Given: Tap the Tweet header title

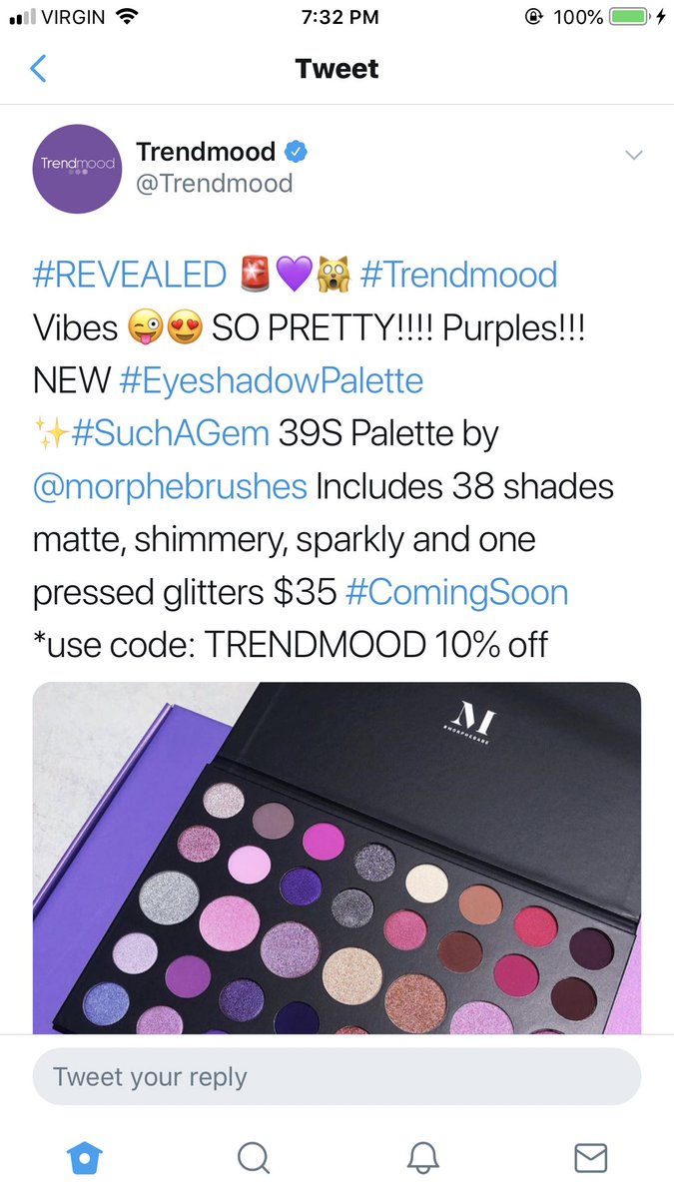Looking at the screenshot, I should tap(337, 69).
